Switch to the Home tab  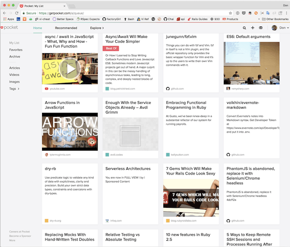click(x=38, y=28)
